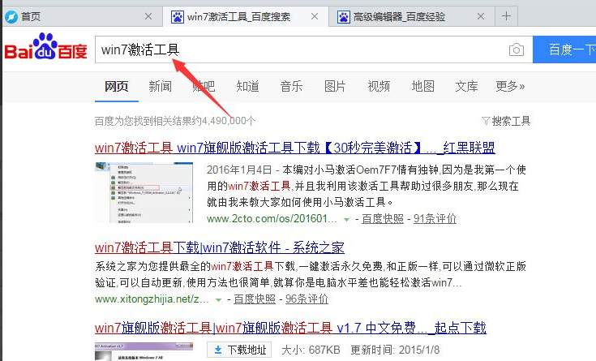Screen dimensions: 596x361
Task: Open the 红黑联盟 win7激活工具 result link
Action: pyautogui.click(x=294, y=148)
